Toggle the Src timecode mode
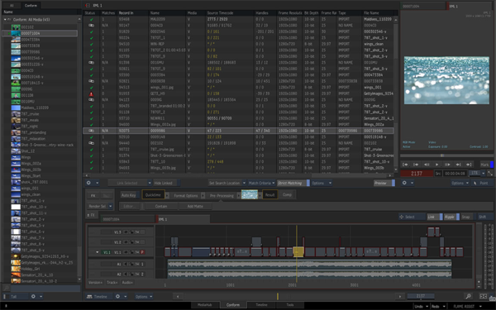This screenshot has width=496, height=310. click(x=438, y=174)
